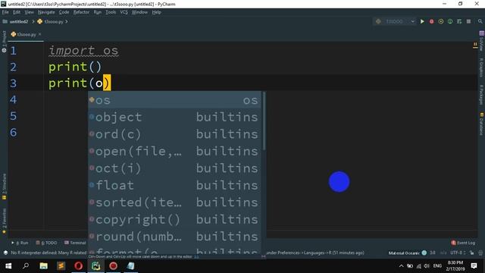Image resolution: width=485 pixels, height=273 pixels.
Task: Open the Refactor menu
Action: pos(81,12)
